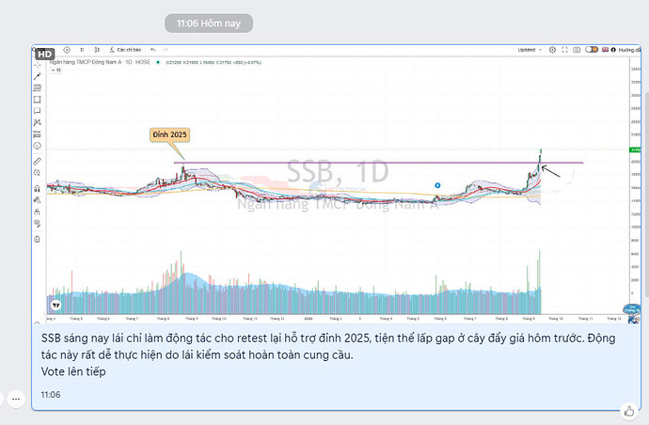Open the emoji icons tool
649x425 pixels.
pos(38,146)
